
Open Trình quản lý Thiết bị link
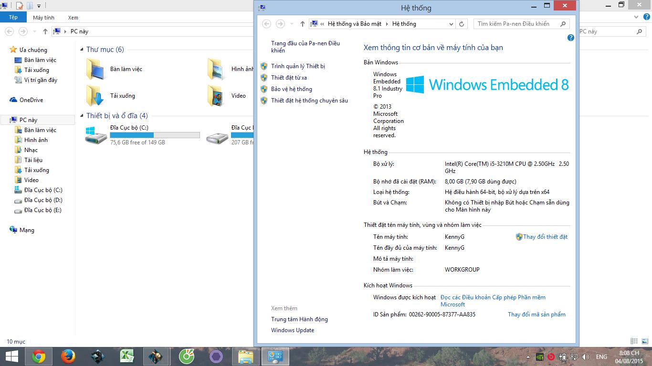(298, 66)
